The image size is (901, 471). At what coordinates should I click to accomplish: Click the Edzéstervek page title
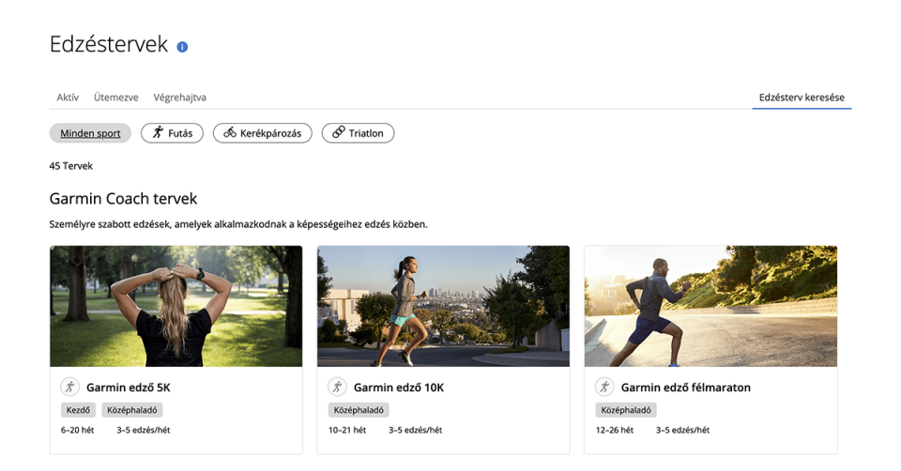click(x=109, y=44)
